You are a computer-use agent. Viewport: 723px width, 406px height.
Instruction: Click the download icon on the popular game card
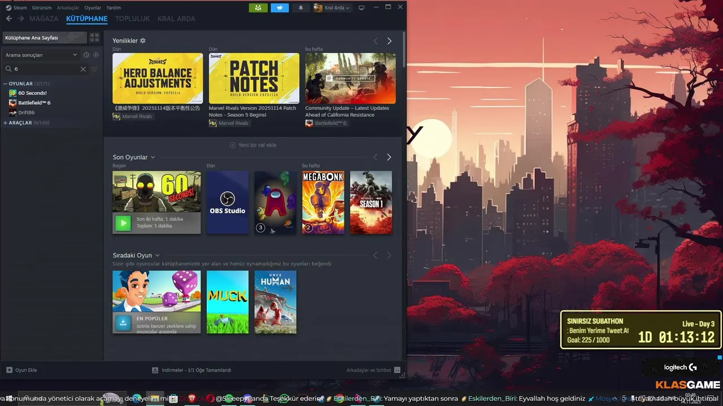pos(123,323)
